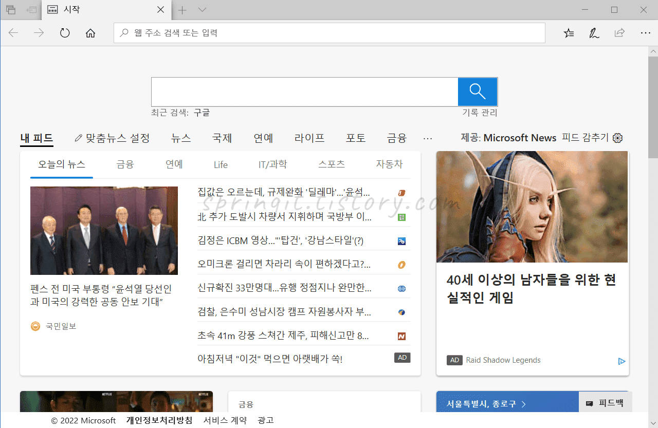The width and height of the screenshot is (658, 428).
Task: Open the 광고 footer link
Action: point(266,420)
